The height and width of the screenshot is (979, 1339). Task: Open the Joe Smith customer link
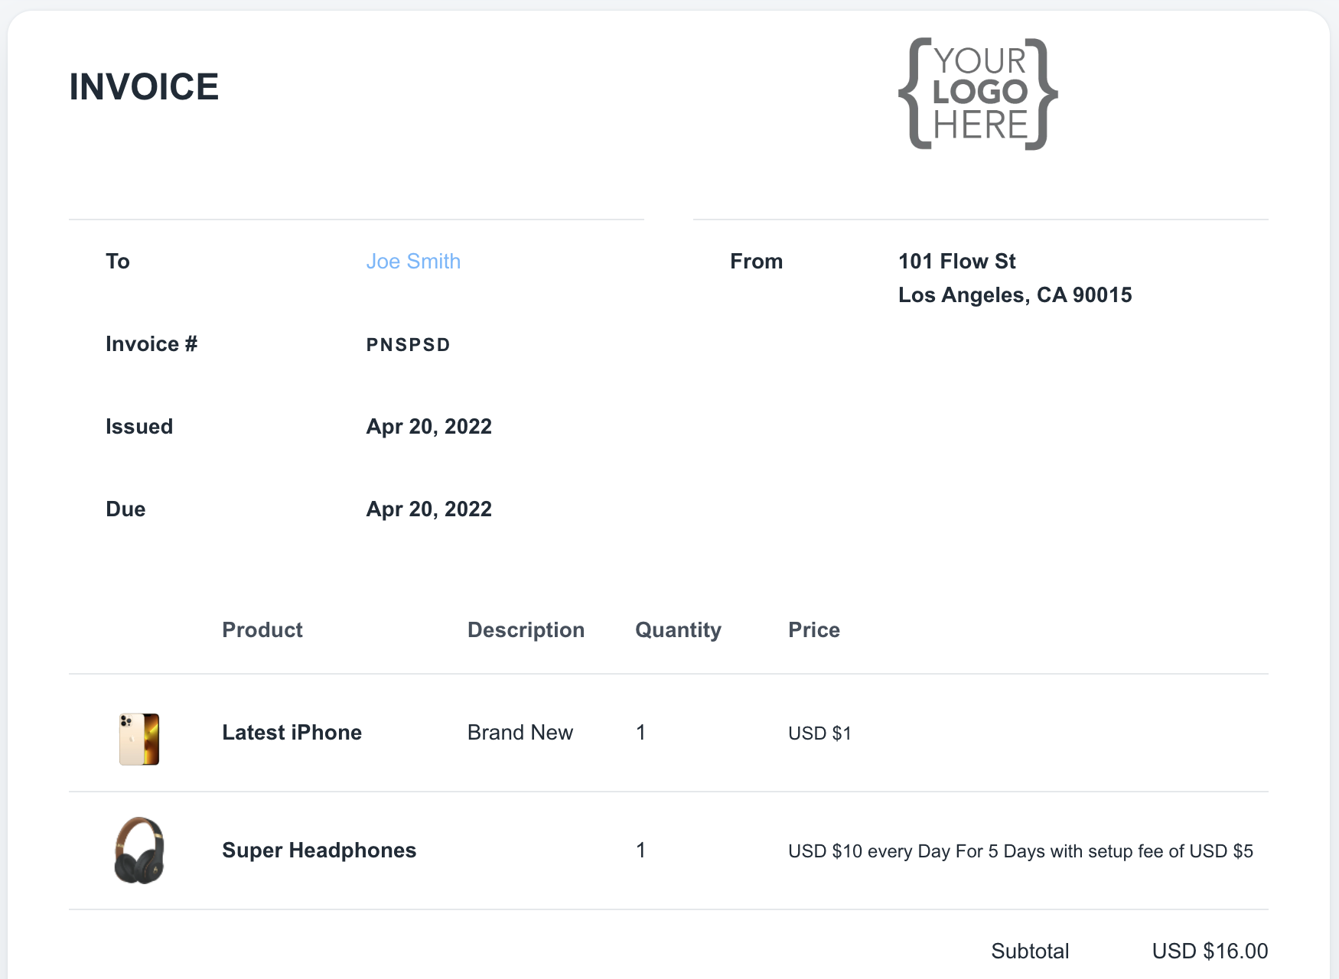coord(413,262)
